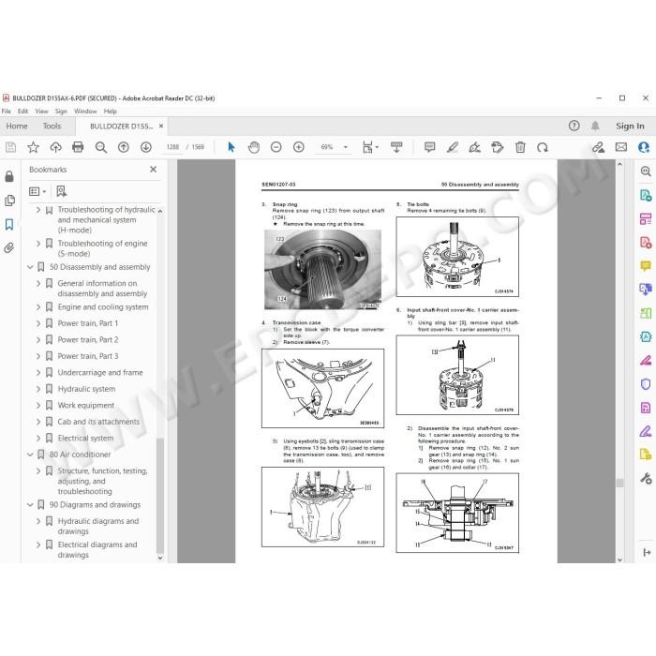Close the Bookmarks panel

[153, 169]
